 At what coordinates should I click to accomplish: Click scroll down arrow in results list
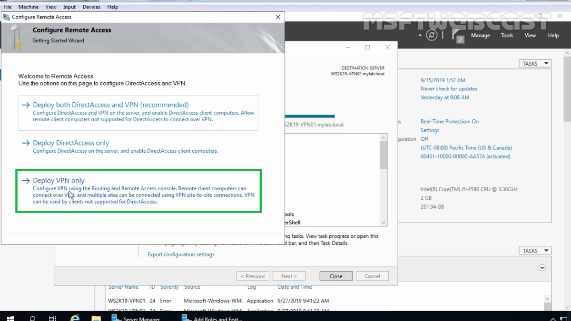[384, 223]
